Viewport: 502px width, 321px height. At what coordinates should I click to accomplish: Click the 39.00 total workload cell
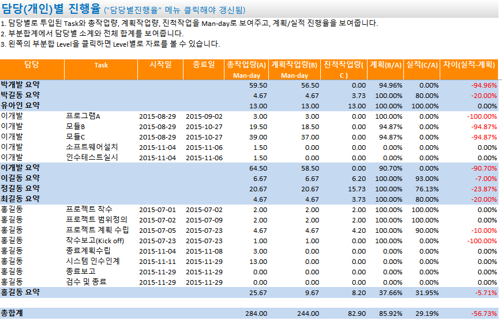pos(258,138)
